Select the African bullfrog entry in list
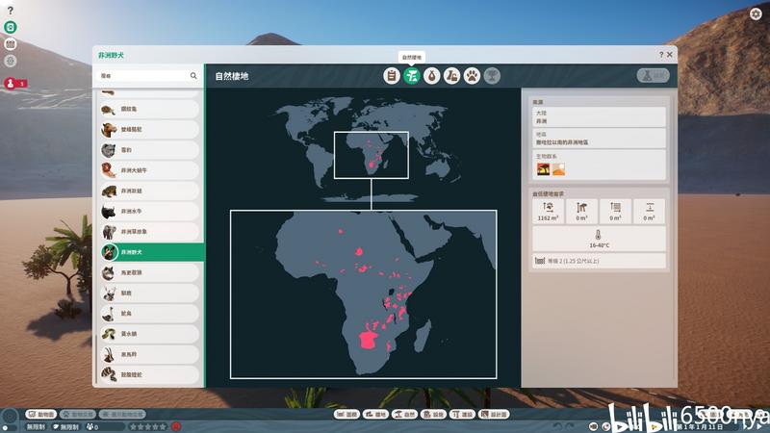Screen dimensions: 770x433 tap(149, 191)
